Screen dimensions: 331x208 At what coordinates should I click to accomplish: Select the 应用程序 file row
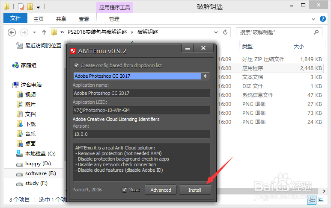[270, 68]
